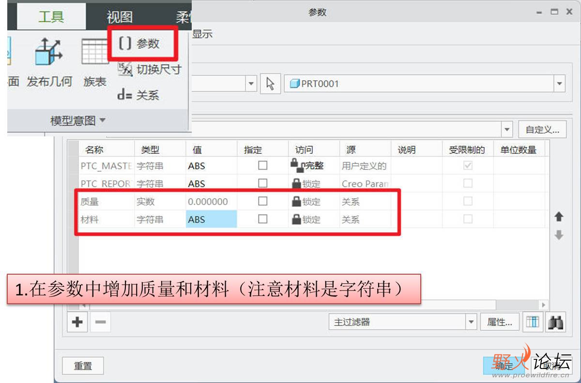Viewport: 581px width, 383px height.
Task: Click the selection arrow picker button
Action: coord(270,84)
